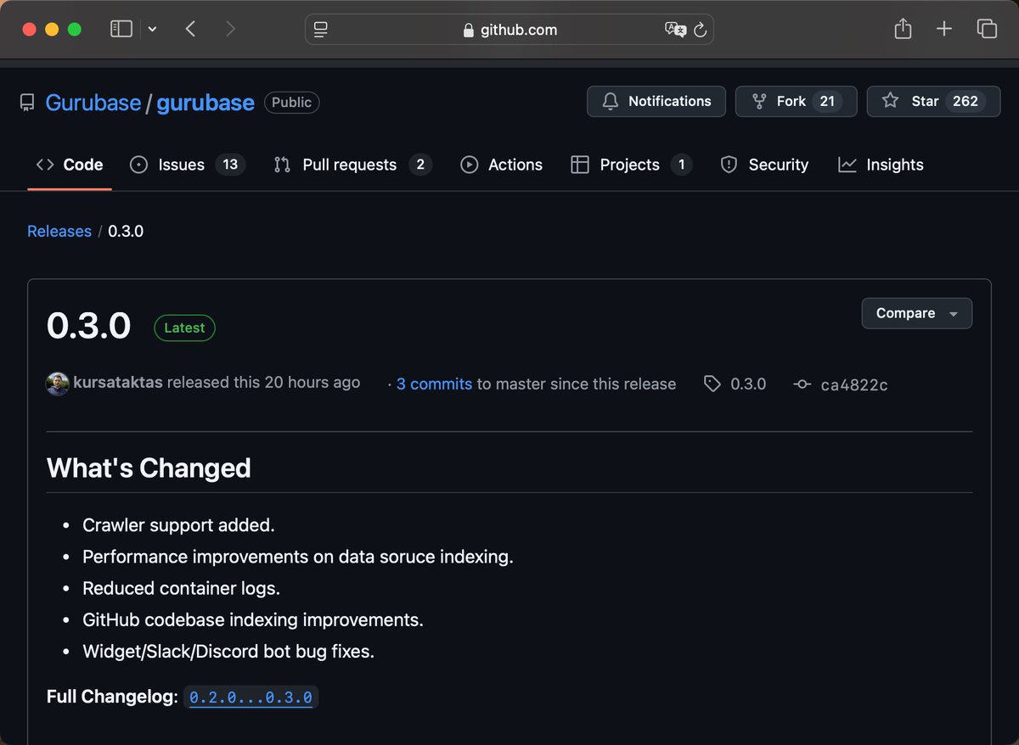Open the 0.3.0 tag link
Image resolution: width=1019 pixels, height=745 pixels.
748,384
